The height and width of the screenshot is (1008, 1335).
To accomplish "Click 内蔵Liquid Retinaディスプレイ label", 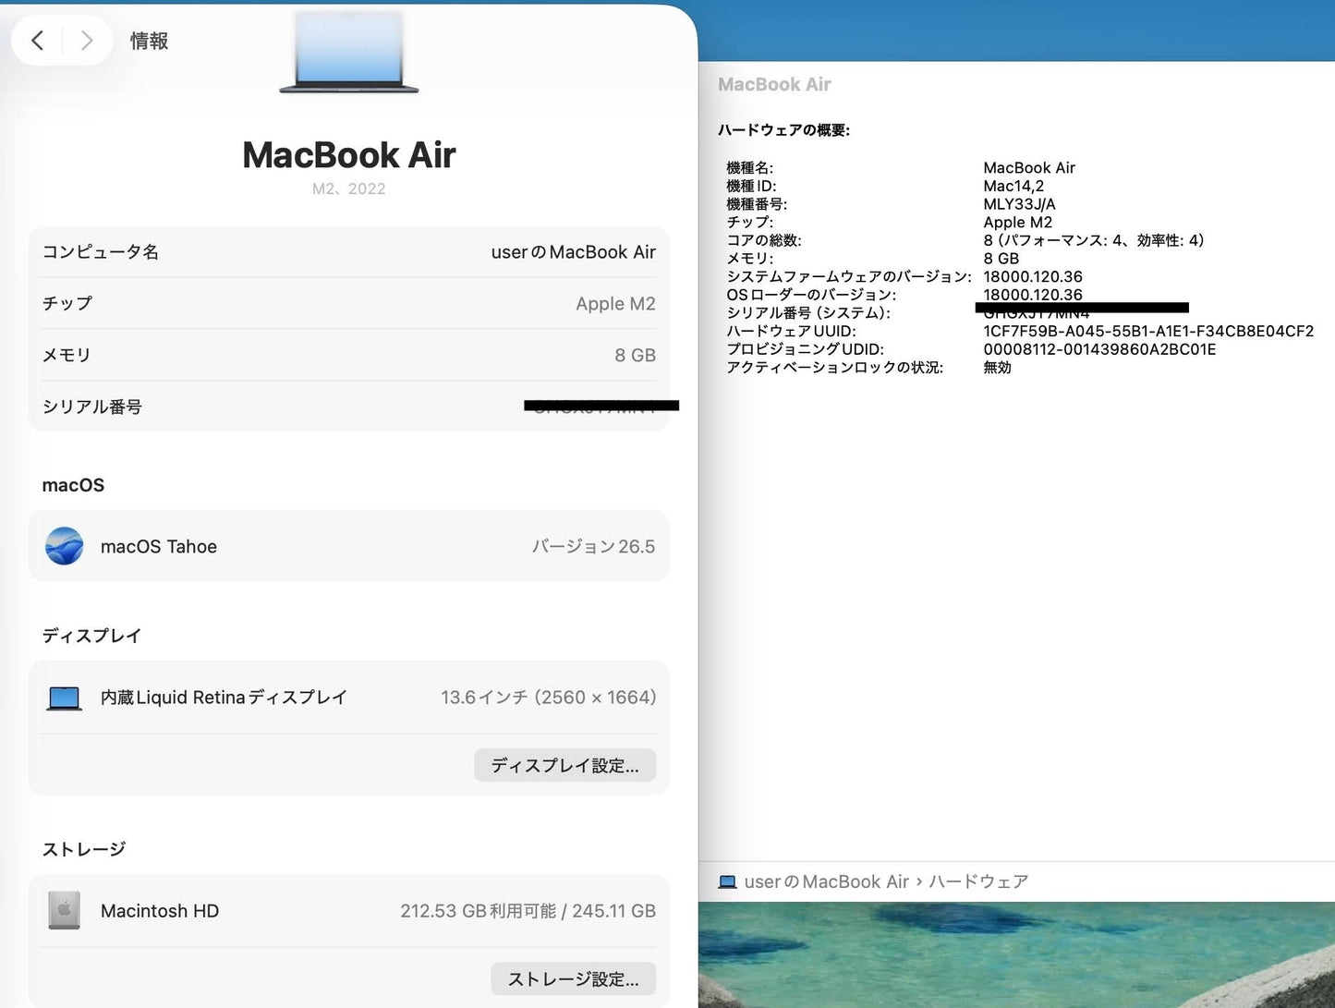I will [224, 698].
